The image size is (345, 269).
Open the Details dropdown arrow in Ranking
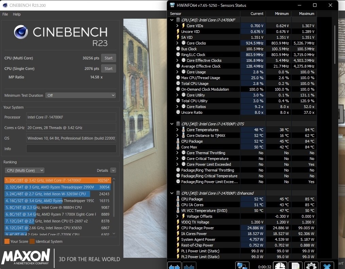point(113,170)
